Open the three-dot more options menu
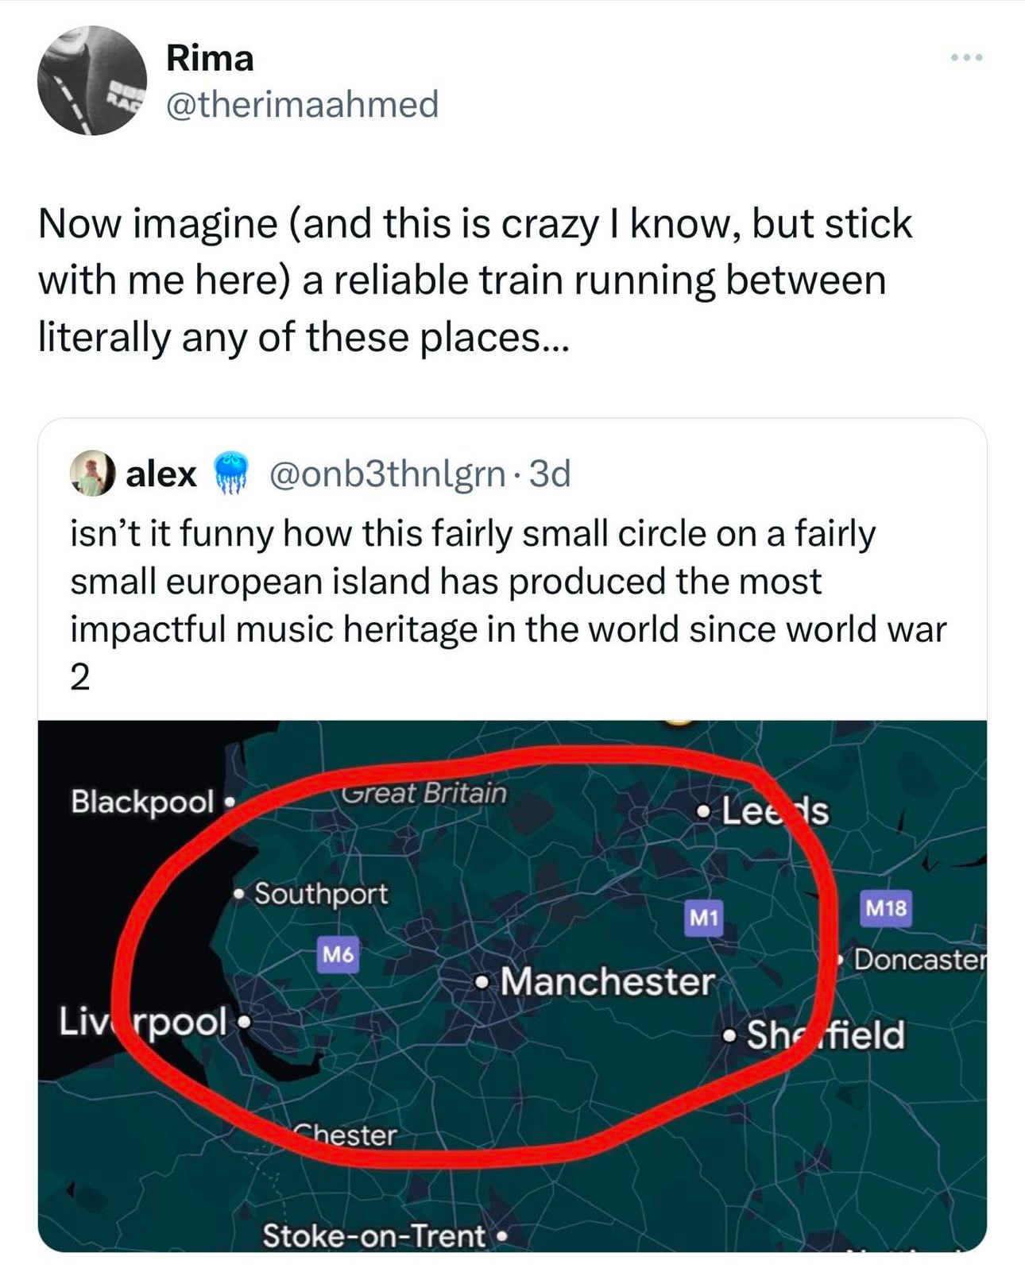 coord(967,57)
